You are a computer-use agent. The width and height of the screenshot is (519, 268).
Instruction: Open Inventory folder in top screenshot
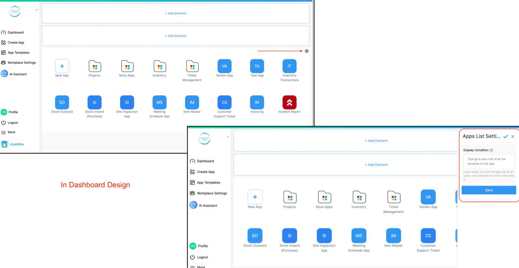160,66
